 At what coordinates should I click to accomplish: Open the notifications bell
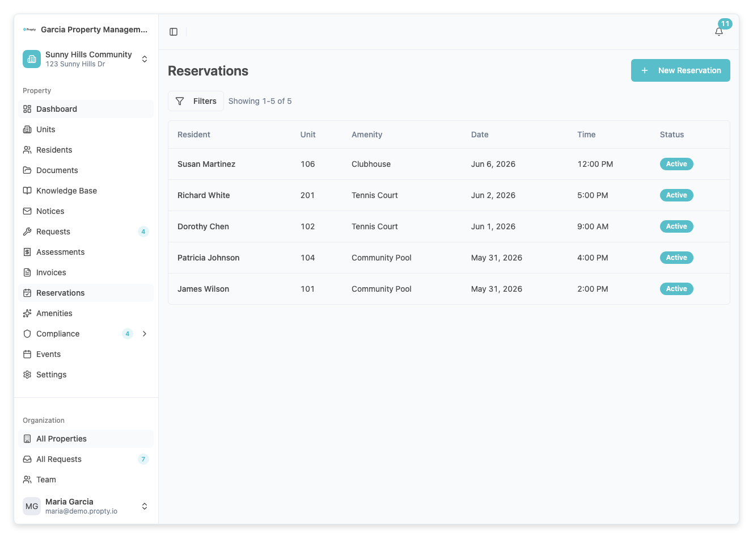tap(719, 32)
